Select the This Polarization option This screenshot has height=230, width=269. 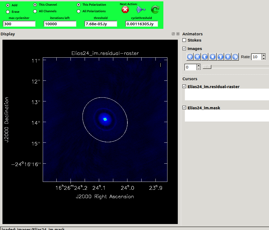(79, 5)
